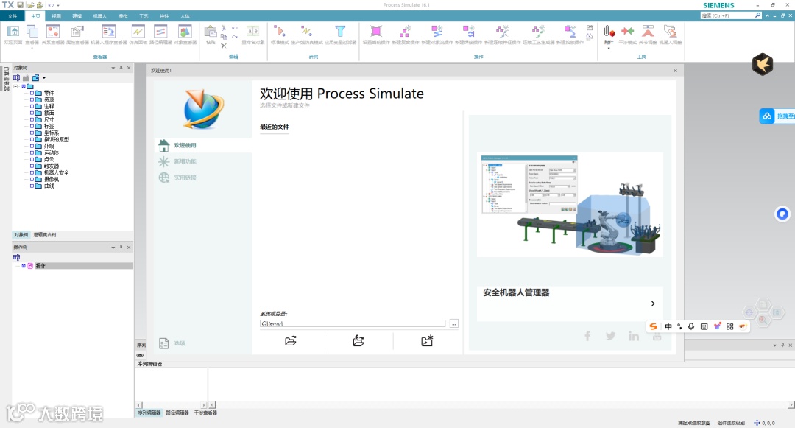Viewport: 795px width, 428px height.
Task: Toggle checkbox next to 资源 folder
Action: point(32,99)
